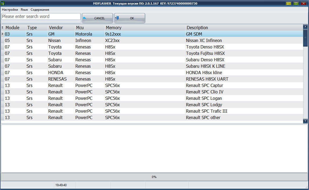
Task: Select the Renault SPC Lodgy row
Action: (152, 105)
